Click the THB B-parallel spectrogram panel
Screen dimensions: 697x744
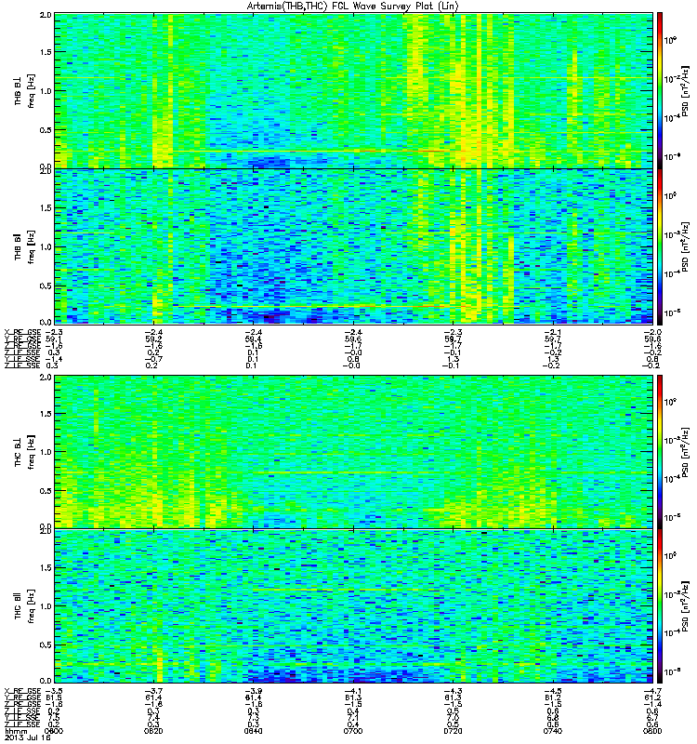(x=354, y=247)
